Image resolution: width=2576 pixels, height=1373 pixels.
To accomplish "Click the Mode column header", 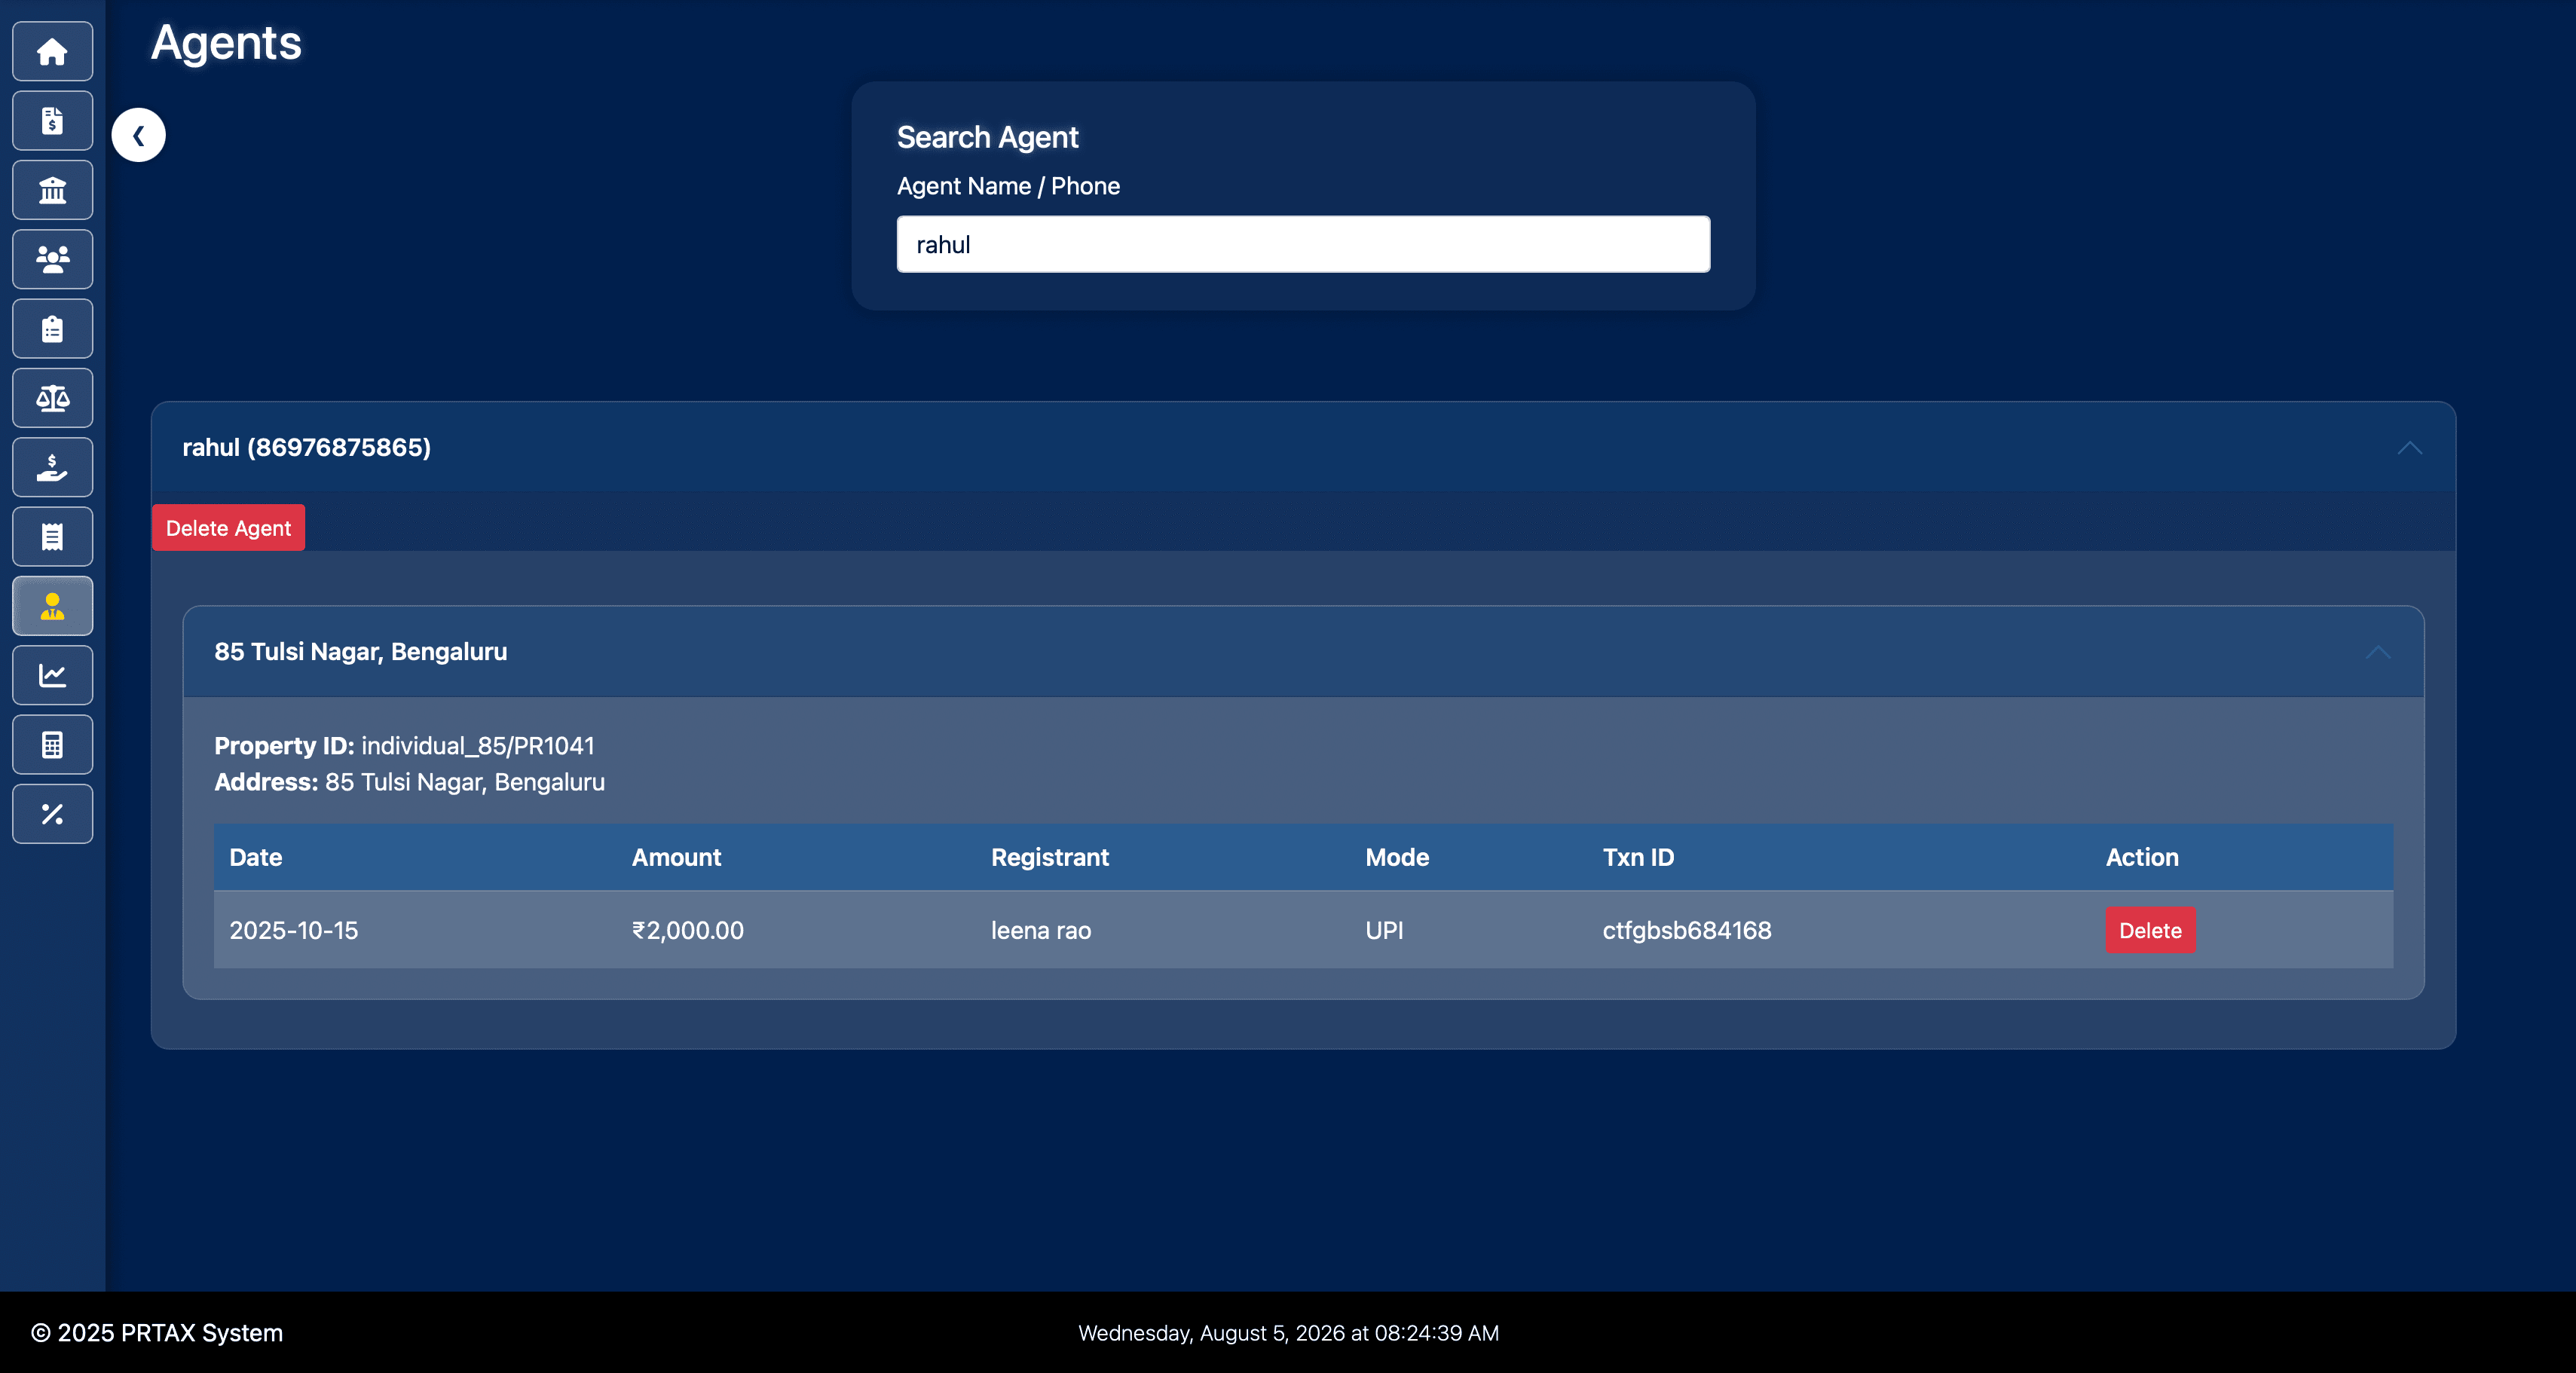I will 1397,857.
